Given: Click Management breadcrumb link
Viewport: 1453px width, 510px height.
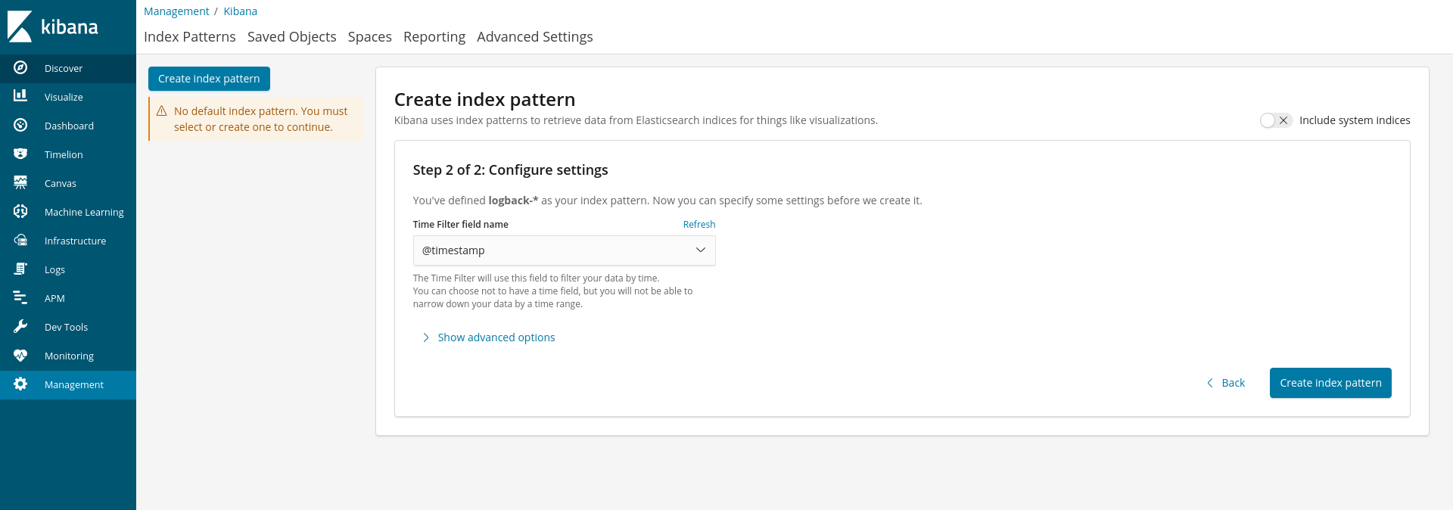Looking at the screenshot, I should point(176,11).
